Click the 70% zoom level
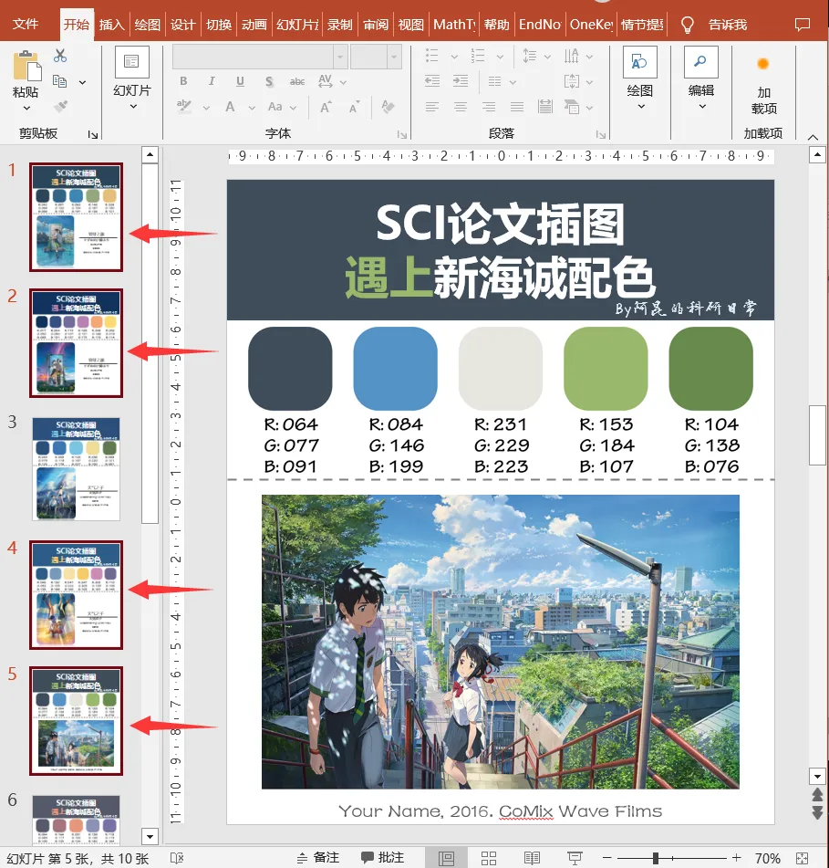Screen dimensions: 829x868 pos(768,858)
